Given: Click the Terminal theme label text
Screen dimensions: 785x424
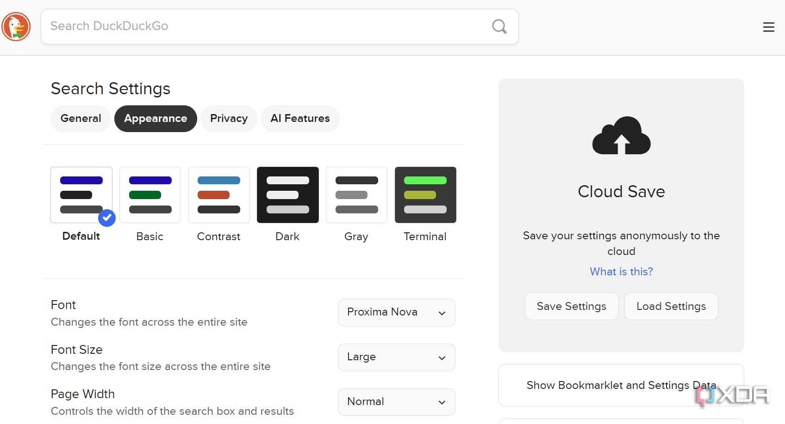Looking at the screenshot, I should [x=425, y=236].
